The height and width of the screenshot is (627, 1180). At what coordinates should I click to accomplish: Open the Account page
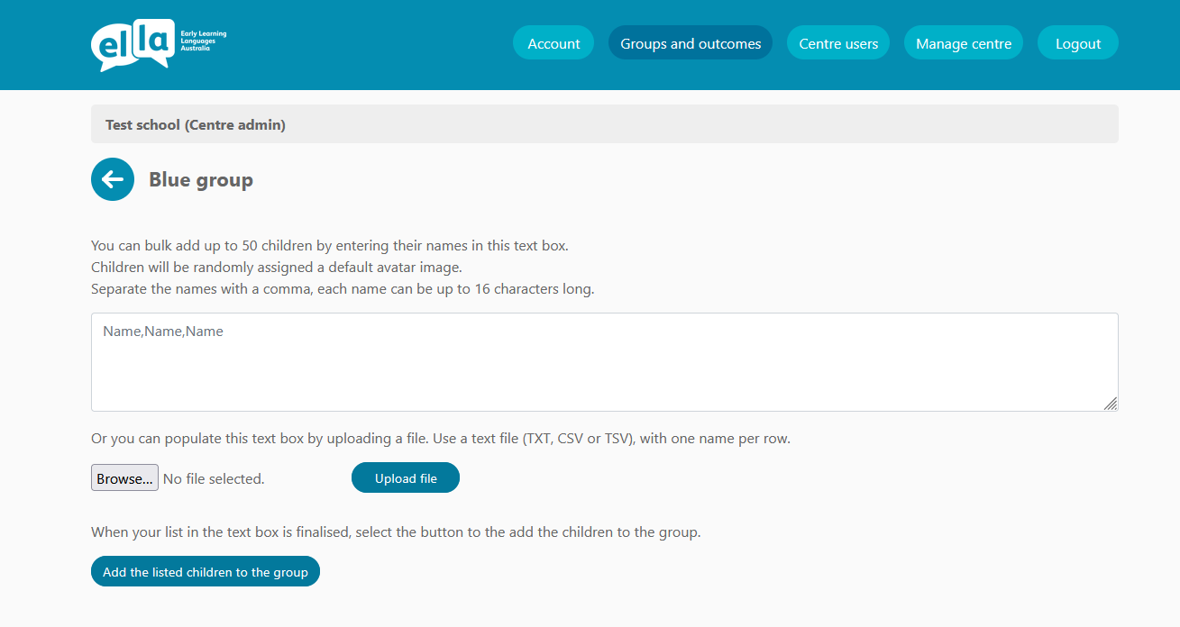point(553,43)
